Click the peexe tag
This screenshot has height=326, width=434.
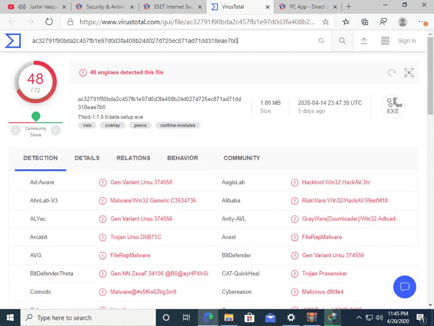[x=140, y=125]
